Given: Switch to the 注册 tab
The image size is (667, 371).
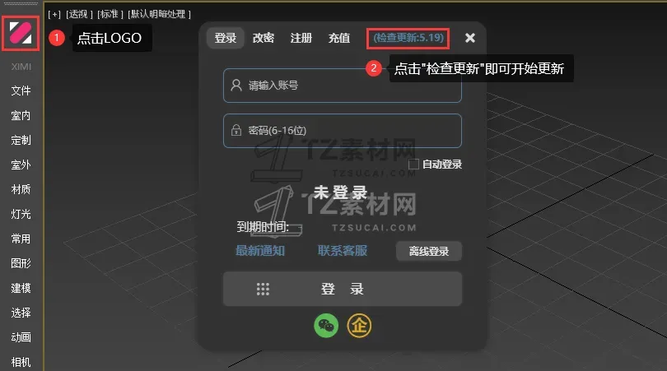Looking at the screenshot, I should [x=301, y=38].
